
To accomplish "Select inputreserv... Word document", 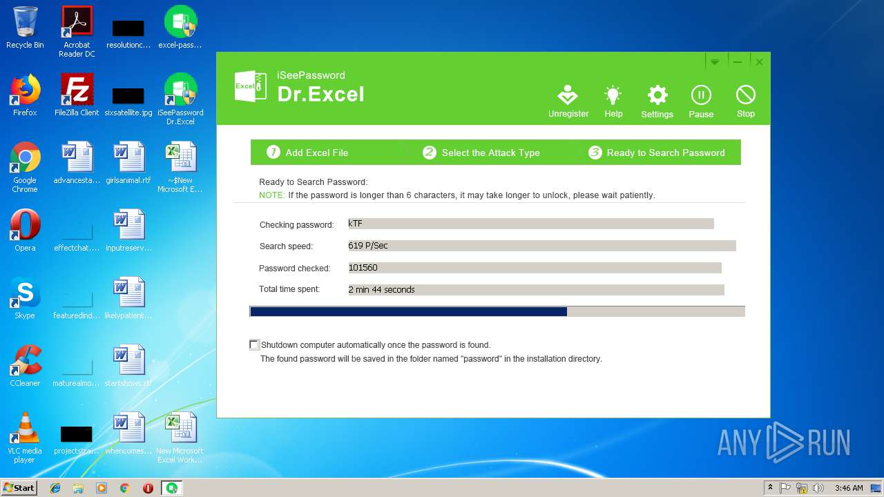I will click(x=128, y=231).
